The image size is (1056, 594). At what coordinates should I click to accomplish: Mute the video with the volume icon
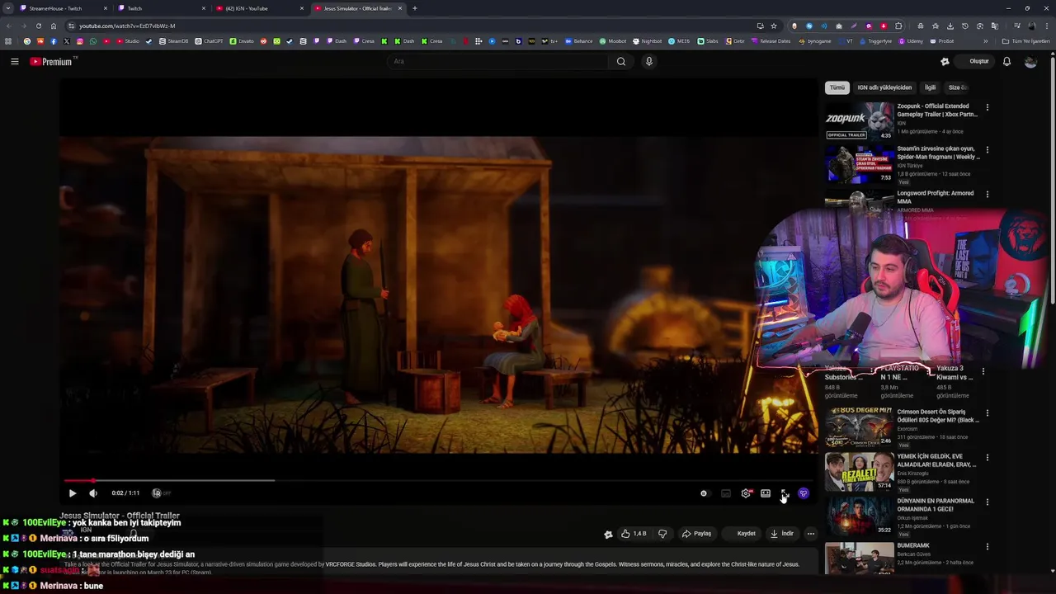tap(93, 493)
